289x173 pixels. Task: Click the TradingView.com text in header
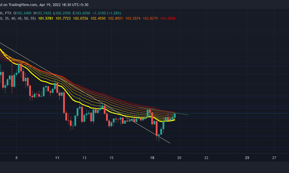[23, 5]
